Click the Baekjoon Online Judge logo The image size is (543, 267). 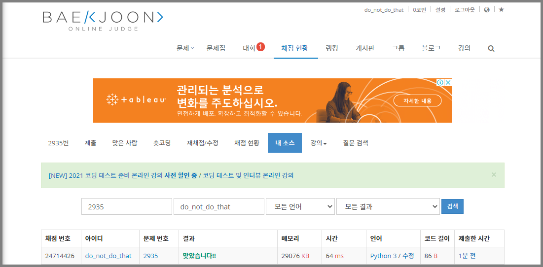tap(103, 21)
